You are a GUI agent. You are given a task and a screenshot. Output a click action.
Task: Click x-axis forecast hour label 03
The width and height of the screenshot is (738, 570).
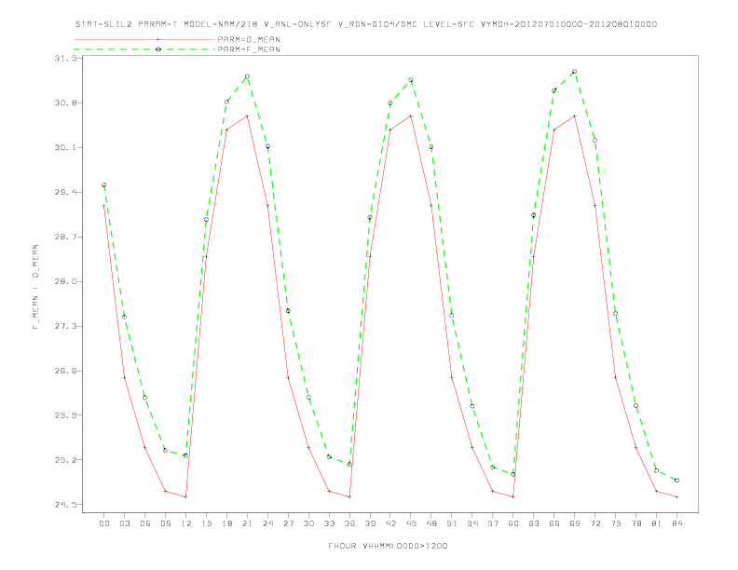pyautogui.click(x=124, y=523)
